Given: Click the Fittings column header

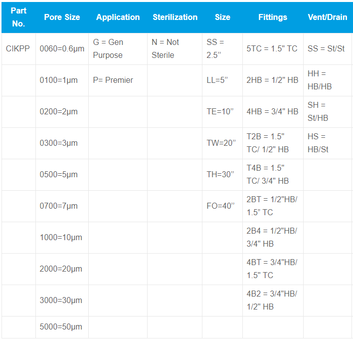Looking at the screenshot, I should 273,17.
